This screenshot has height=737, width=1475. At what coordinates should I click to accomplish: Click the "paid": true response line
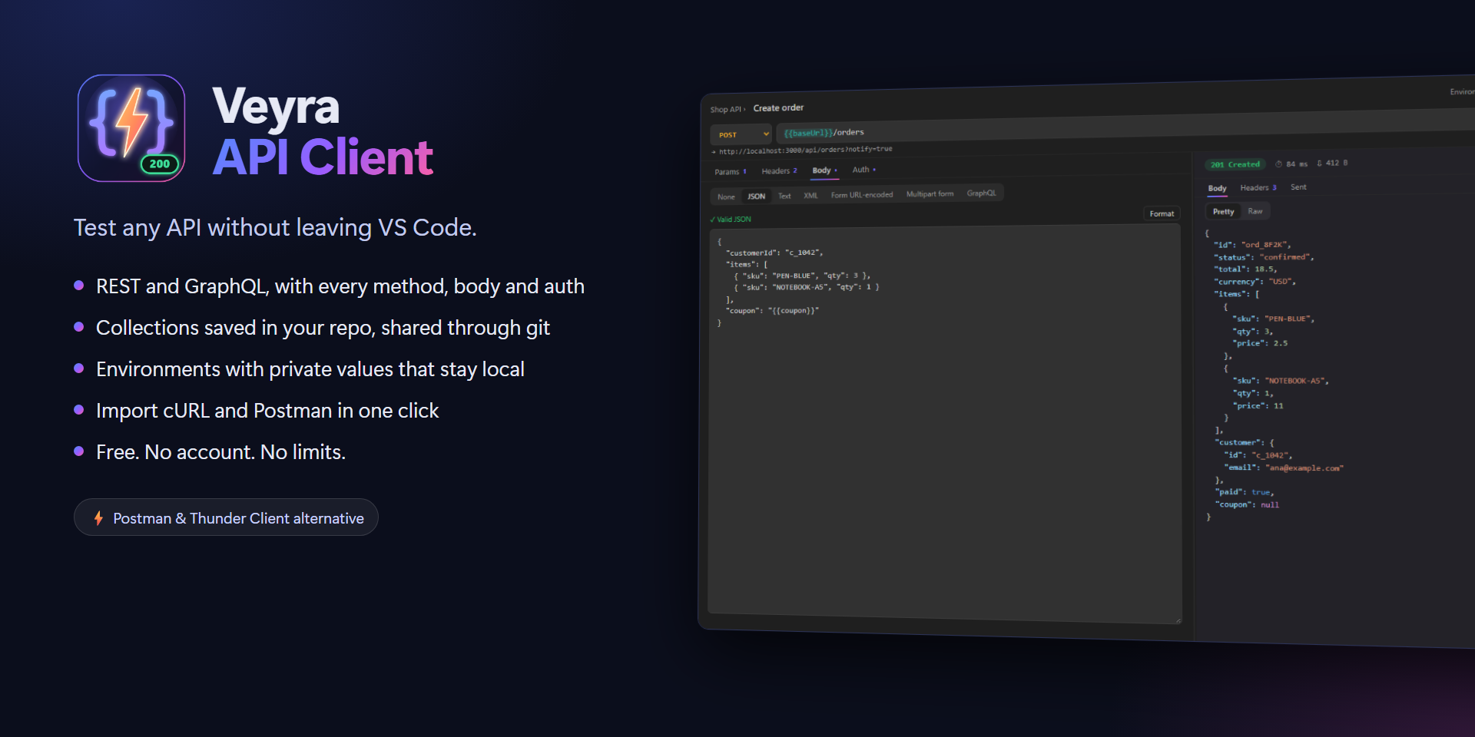pos(1245,492)
